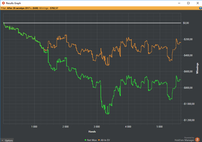Click the 5 000 hands axis label
The height and width of the screenshot is (142, 202).
160,127
